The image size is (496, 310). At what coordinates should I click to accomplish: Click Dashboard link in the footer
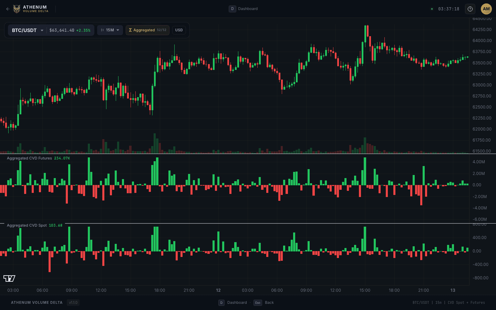pyautogui.click(x=237, y=303)
